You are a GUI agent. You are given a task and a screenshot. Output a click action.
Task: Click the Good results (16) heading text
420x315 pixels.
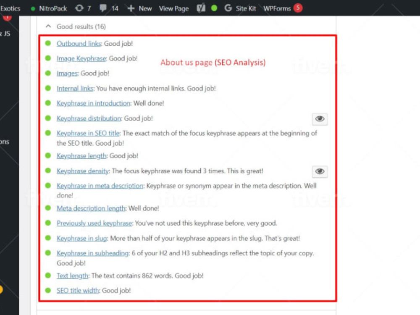(81, 26)
